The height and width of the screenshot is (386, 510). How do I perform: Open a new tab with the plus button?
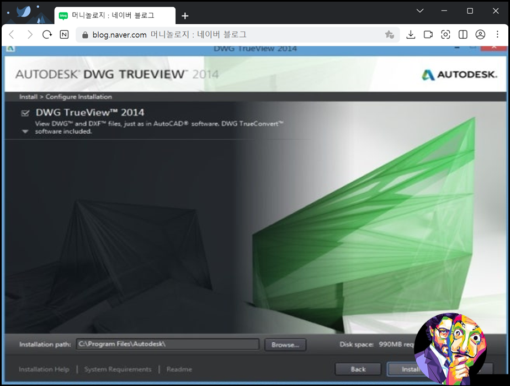[x=185, y=15]
